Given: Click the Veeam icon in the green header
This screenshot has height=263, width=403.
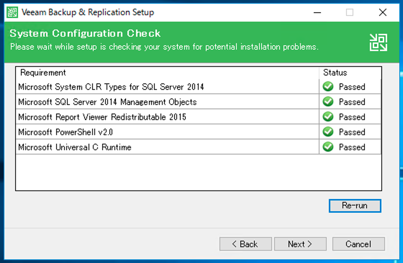Looking at the screenshot, I should [x=378, y=42].
